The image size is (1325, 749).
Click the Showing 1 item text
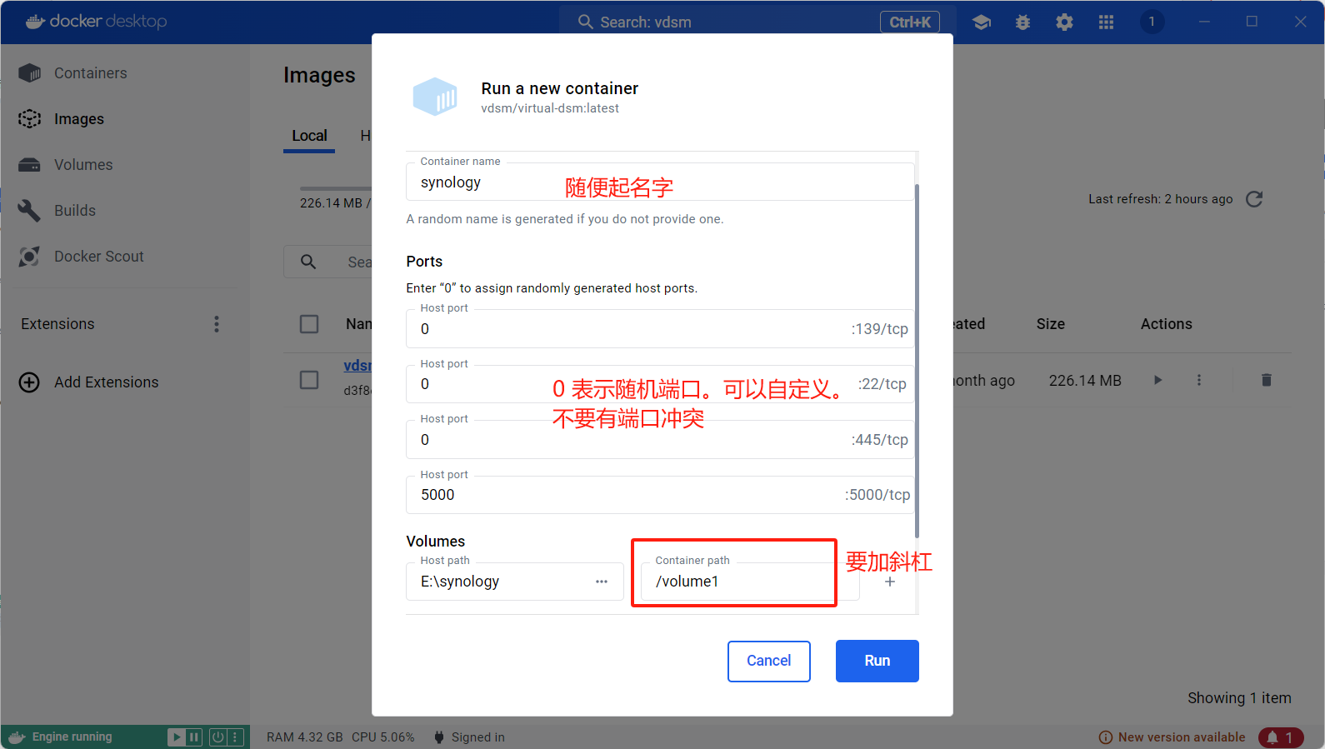point(1239,698)
